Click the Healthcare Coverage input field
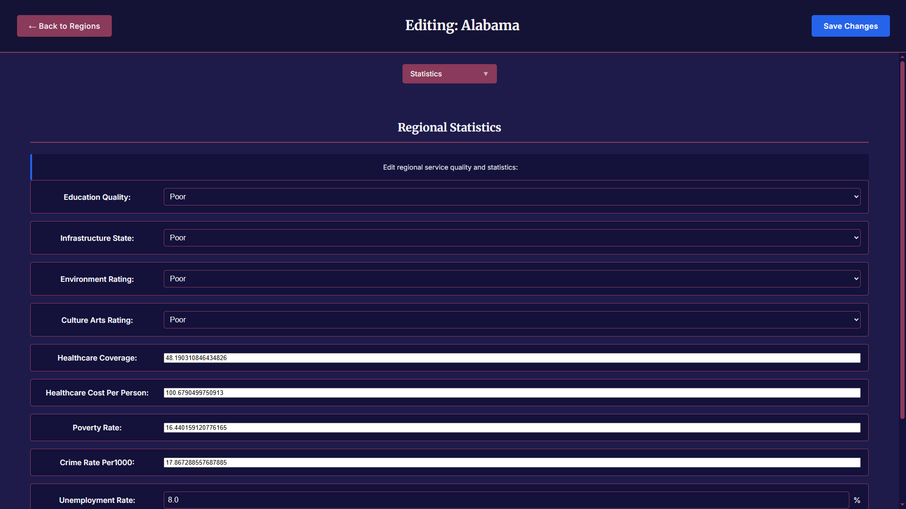Image resolution: width=906 pixels, height=509 pixels. 512,358
